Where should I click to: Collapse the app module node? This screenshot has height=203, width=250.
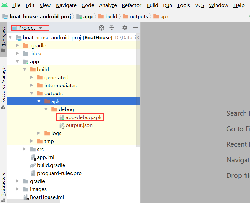[17, 61]
